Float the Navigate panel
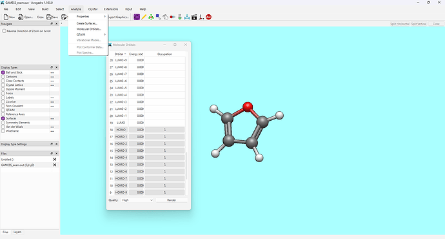Image resolution: width=445 pixels, height=239 pixels. [52, 24]
